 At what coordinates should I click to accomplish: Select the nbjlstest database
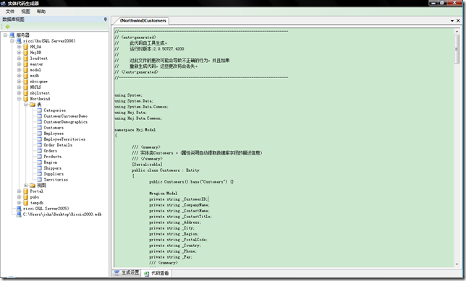coord(40,93)
